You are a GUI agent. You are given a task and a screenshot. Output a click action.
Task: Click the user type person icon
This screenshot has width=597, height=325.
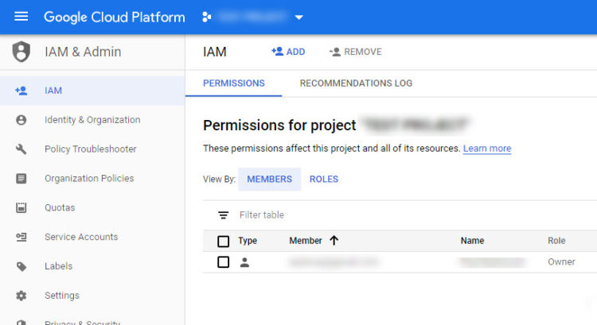(x=244, y=262)
